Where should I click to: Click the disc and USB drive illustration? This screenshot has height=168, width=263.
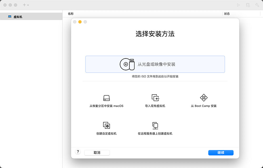coord(127,64)
